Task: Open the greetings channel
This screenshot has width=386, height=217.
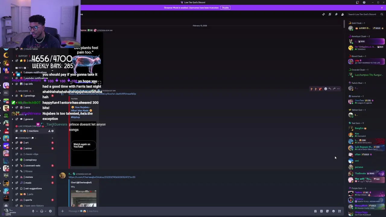Action: pos(35,96)
